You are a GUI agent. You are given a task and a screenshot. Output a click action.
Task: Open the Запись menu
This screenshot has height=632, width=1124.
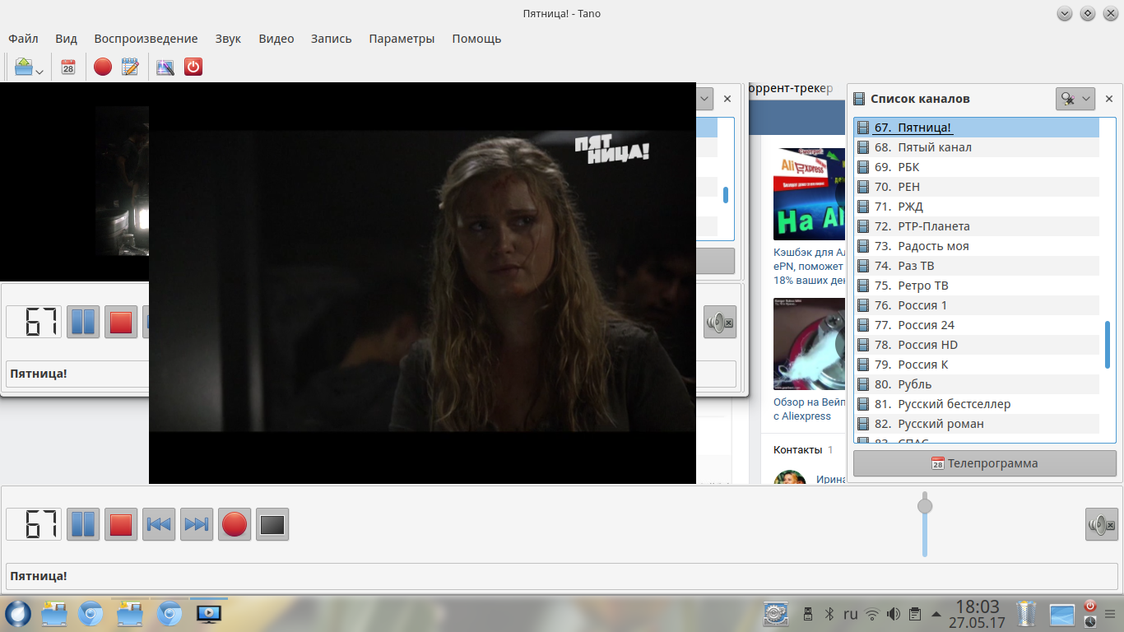pos(331,39)
